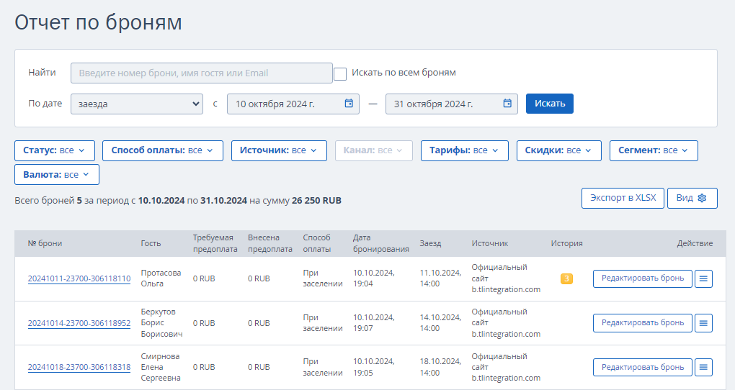
Task: Click check-in 18.10.2024, 14:00
Action: [440, 367]
